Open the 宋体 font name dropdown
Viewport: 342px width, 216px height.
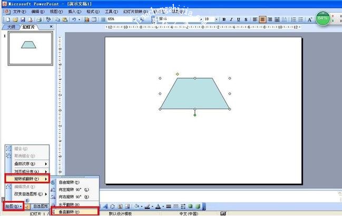tap(201, 19)
